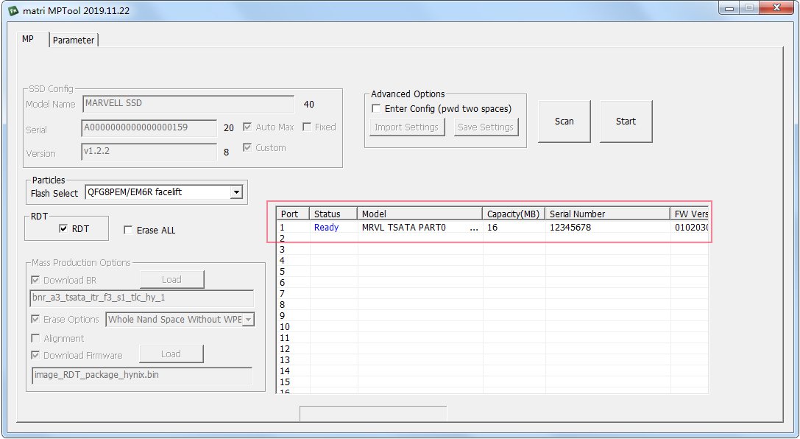Click the matri MPTool title bar icon

click(13, 10)
